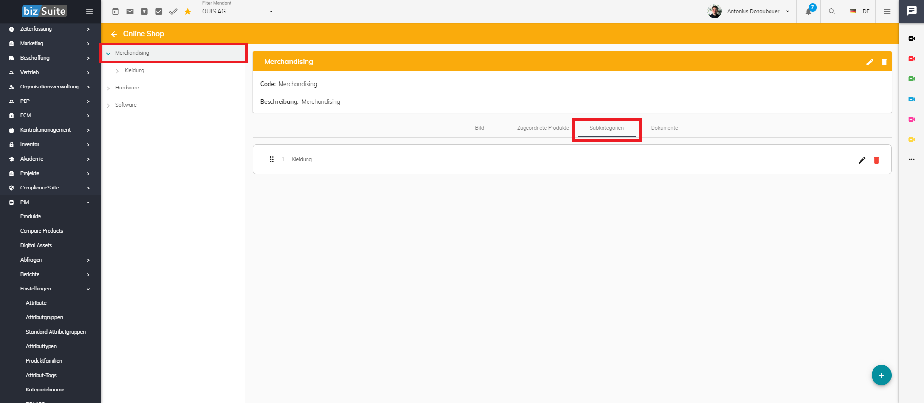Click the black video camera icon
Screen dimensions: 924x403
pos(911,38)
